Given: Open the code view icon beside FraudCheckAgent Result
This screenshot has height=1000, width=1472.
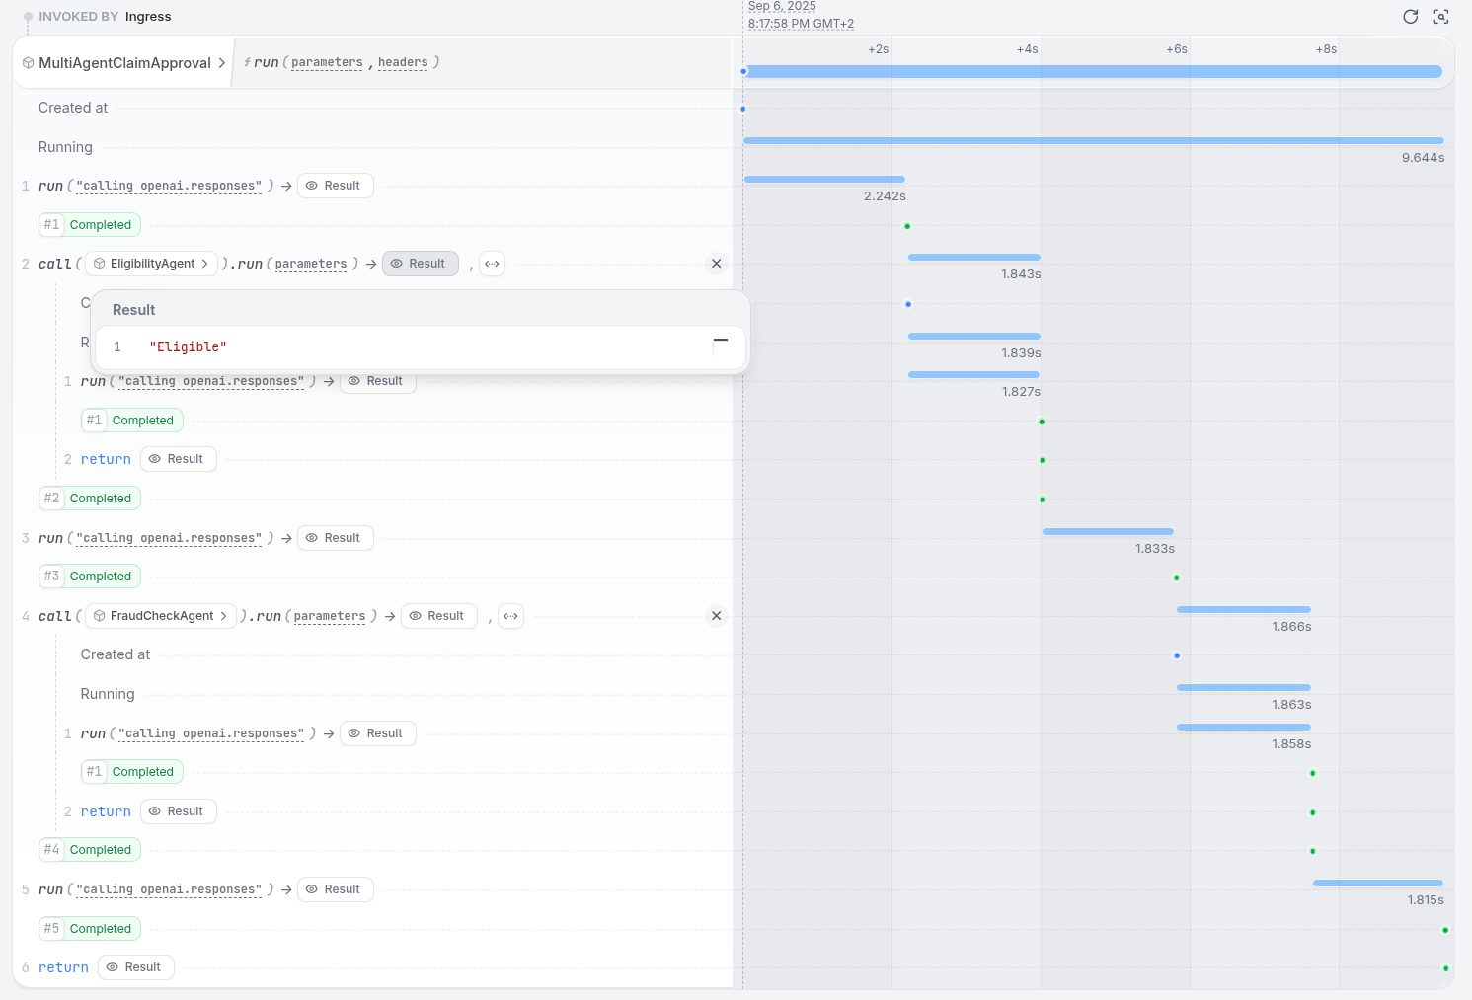Looking at the screenshot, I should click(510, 616).
